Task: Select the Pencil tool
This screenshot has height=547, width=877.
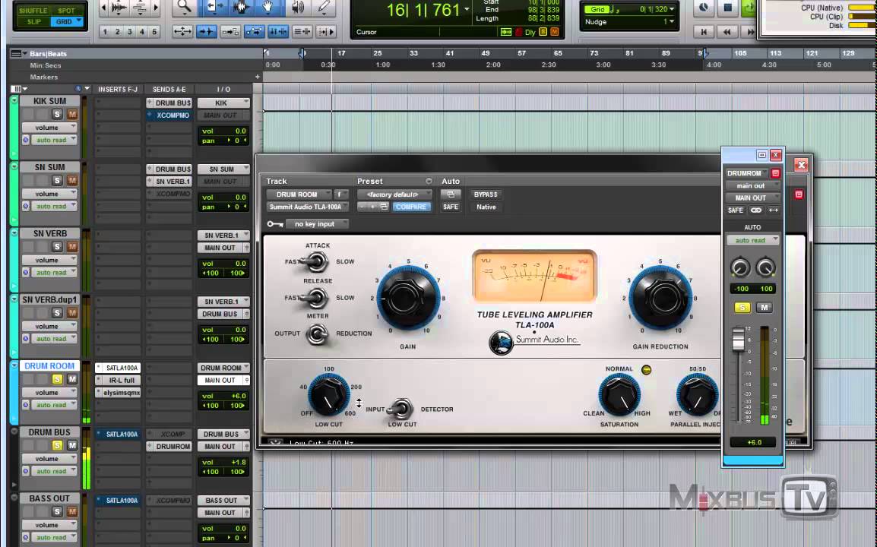Action: coord(324,7)
